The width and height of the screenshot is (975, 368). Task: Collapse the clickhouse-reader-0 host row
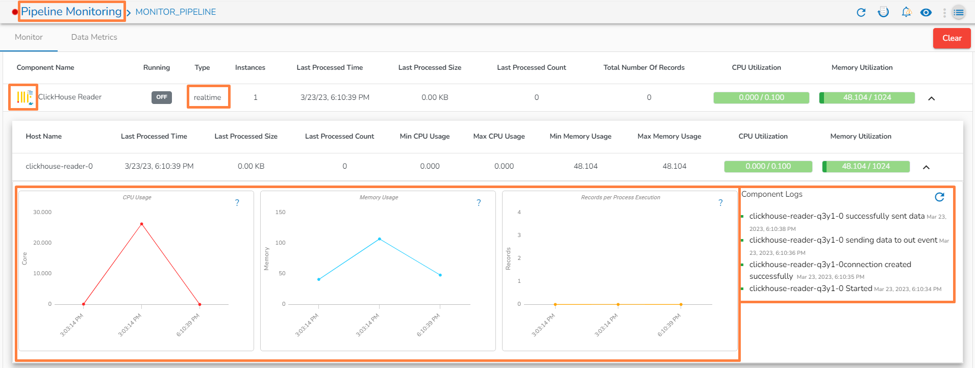(x=926, y=167)
